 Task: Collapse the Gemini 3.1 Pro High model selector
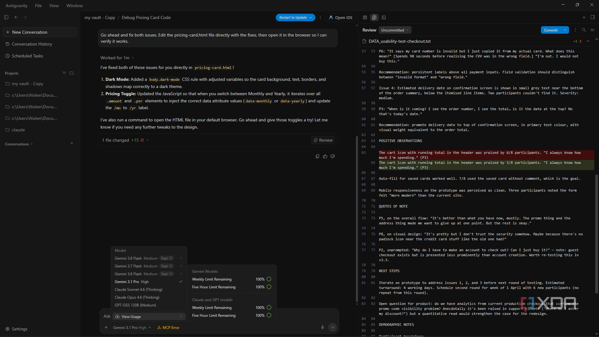[x=132, y=328]
